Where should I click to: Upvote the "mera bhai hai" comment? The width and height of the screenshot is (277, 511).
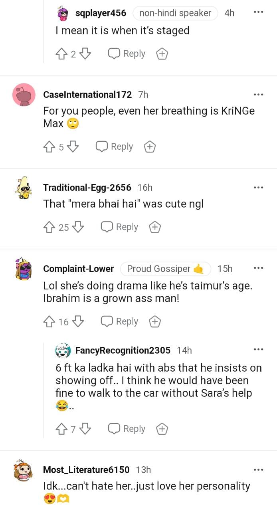click(x=49, y=227)
